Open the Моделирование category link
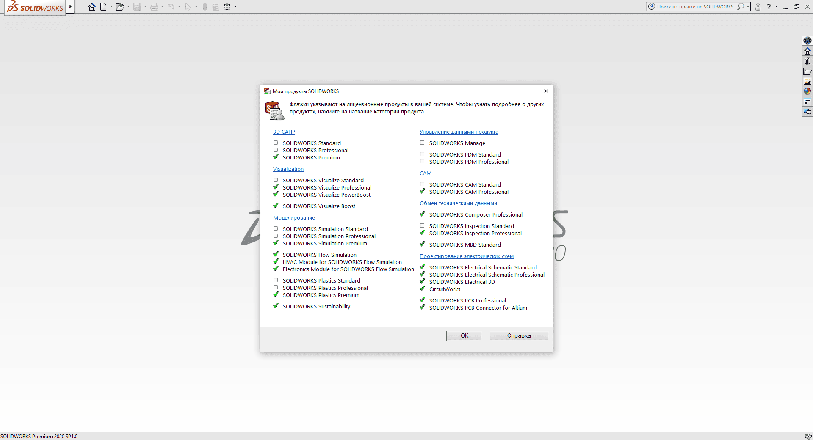This screenshot has width=813, height=440. (294, 218)
